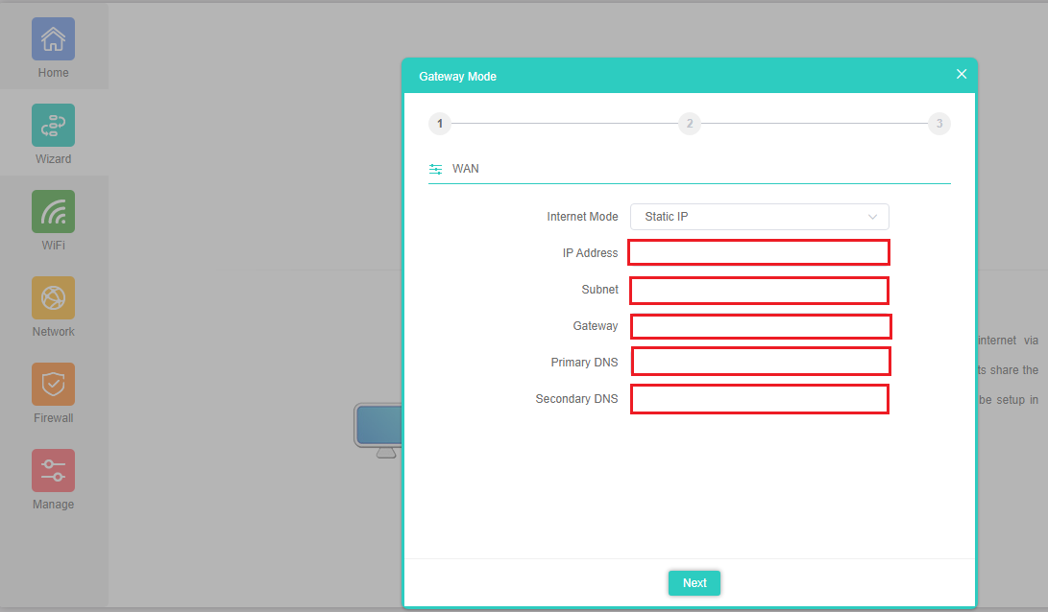Click the Manage sliders icon

click(x=53, y=471)
